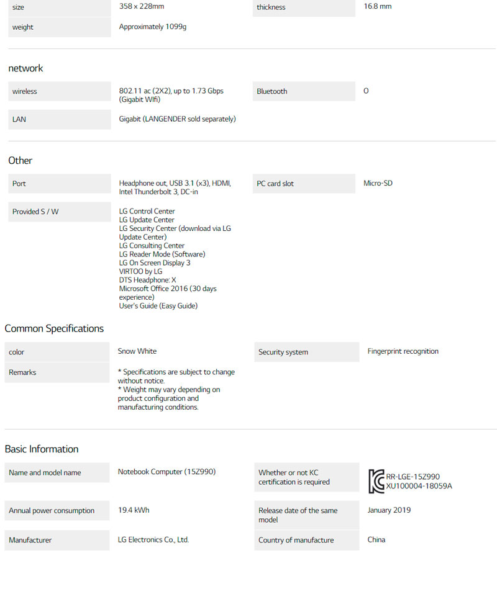
Task: Select the 'LAN' label cell
Action: point(19,119)
